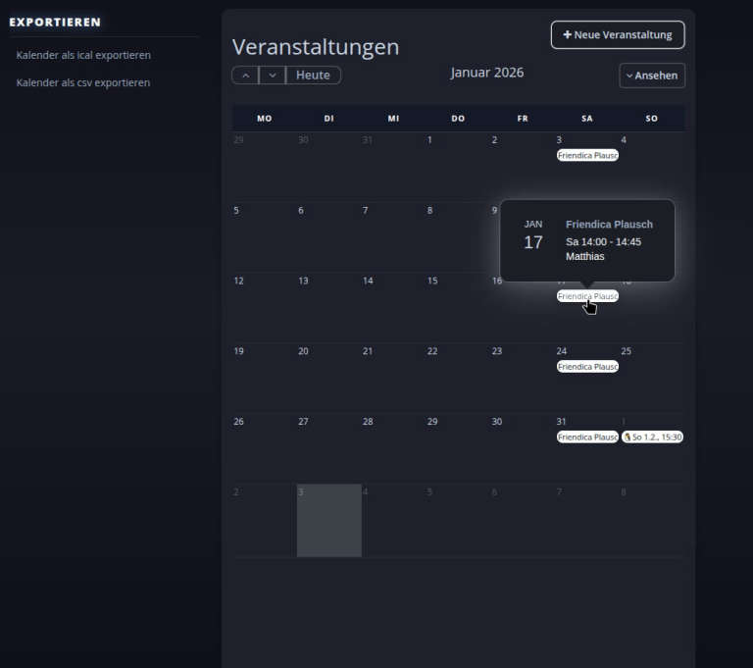Click the Exportieren sidebar heading

pos(55,22)
